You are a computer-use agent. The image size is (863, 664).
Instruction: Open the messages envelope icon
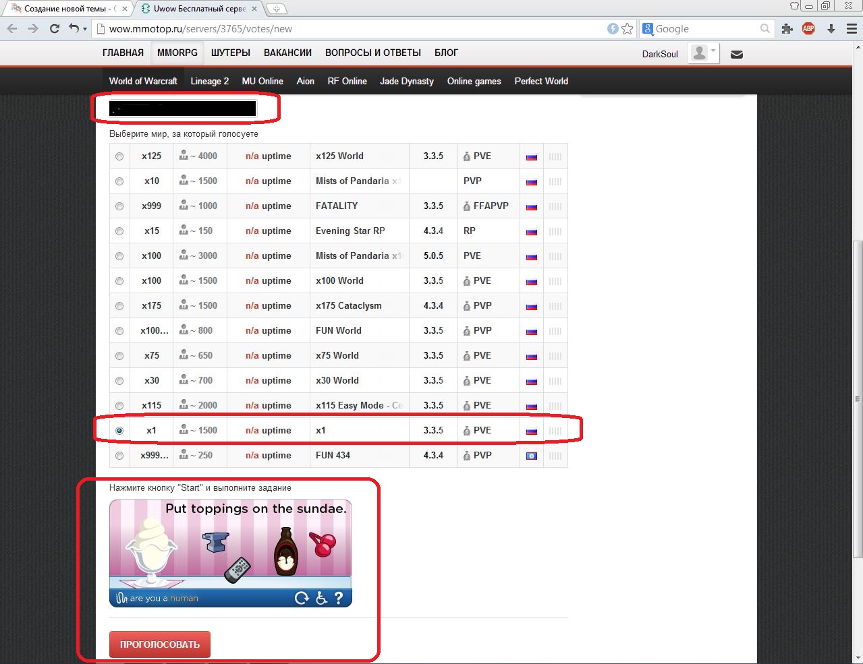[x=737, y=55]
